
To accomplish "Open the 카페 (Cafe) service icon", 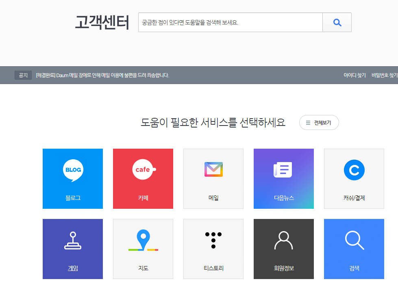I will [x=143, y=169].
